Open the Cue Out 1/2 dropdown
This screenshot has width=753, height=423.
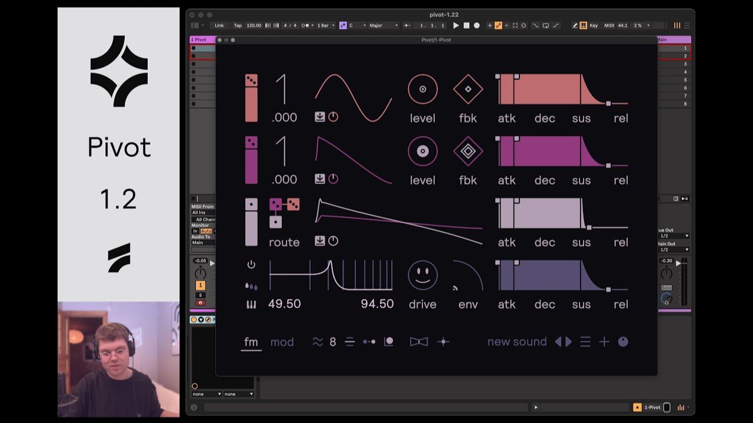click(674, 236)
